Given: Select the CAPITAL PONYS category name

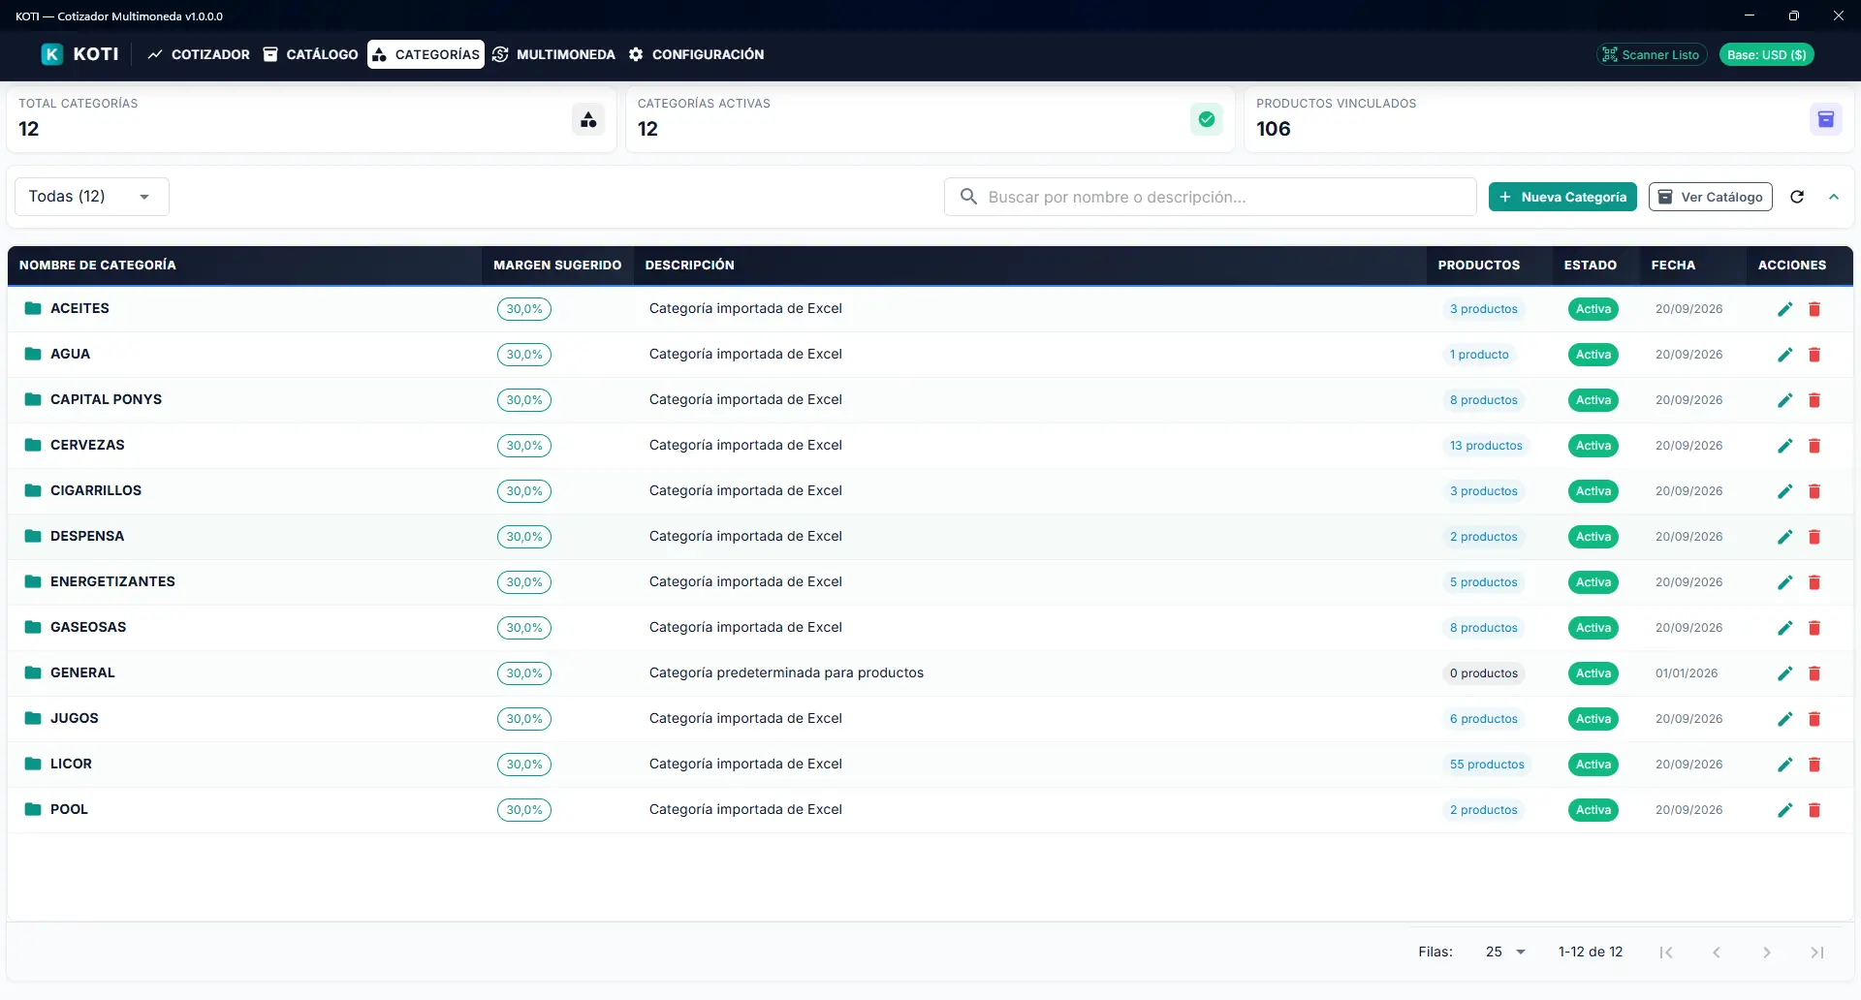Looking at the screenshot, I should click(106, 399).
